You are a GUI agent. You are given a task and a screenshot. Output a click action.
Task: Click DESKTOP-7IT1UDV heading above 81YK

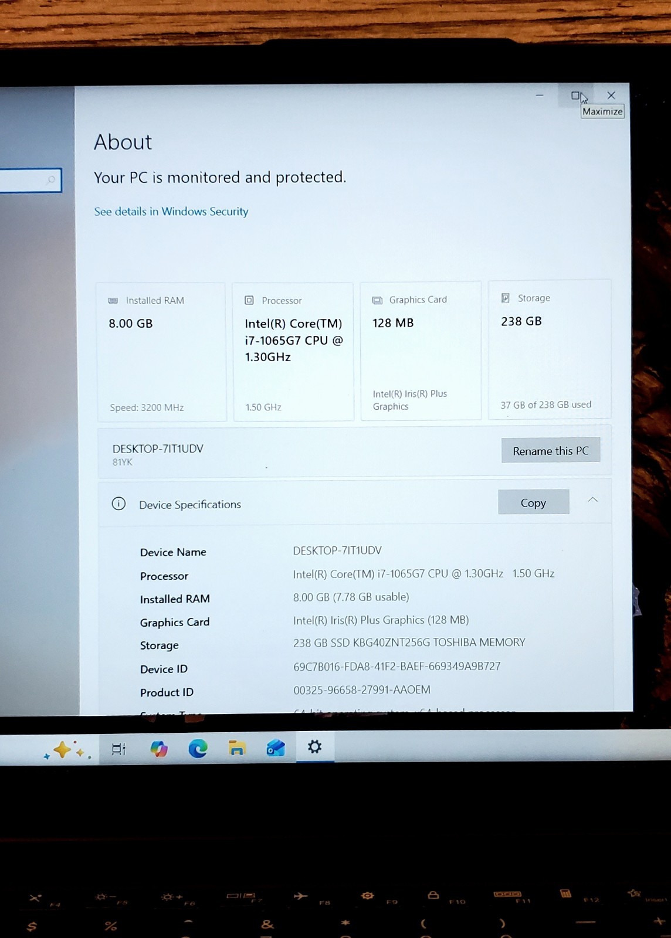(158, 448)
